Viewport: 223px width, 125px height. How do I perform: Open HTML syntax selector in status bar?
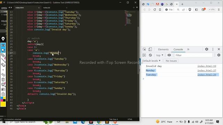130,119
